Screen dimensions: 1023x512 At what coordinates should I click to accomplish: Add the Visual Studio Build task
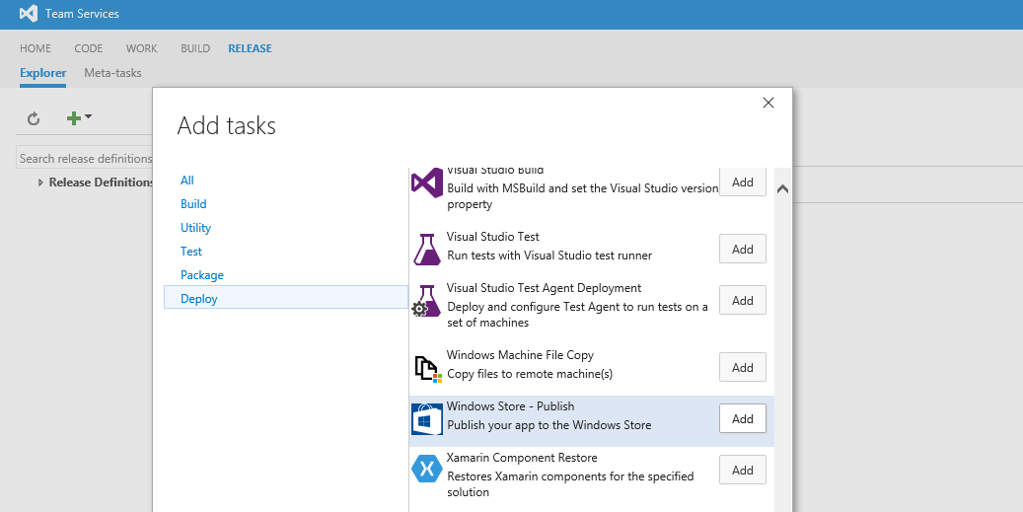click(x=743, y=182)
